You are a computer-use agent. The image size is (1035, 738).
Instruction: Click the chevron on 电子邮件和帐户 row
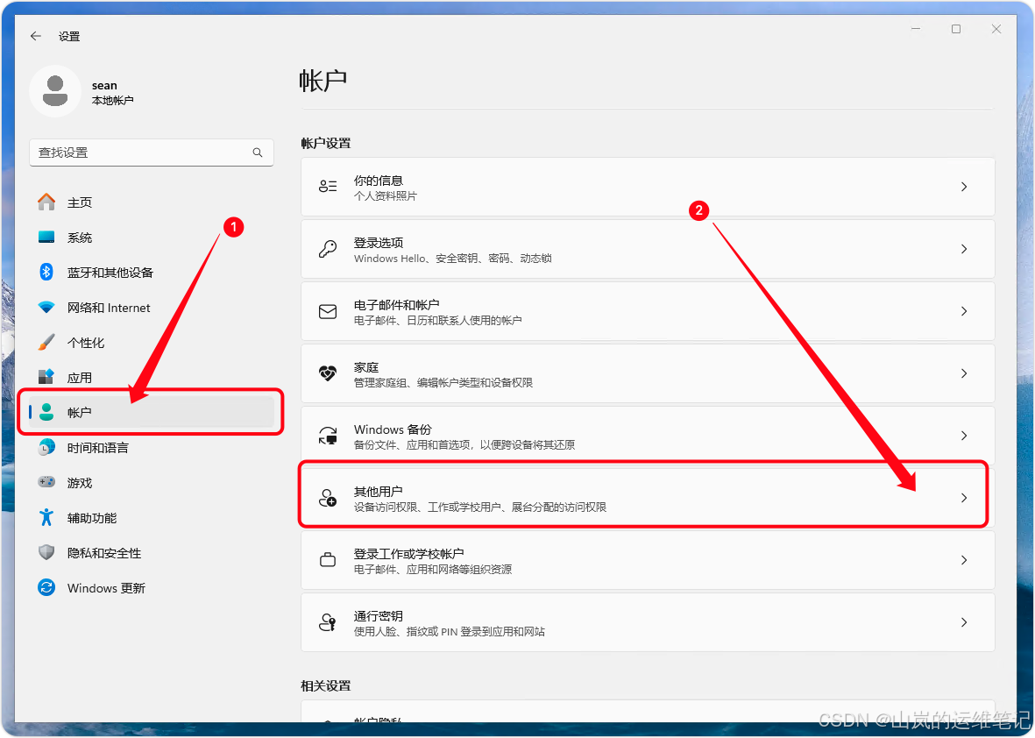pos(964,311)
